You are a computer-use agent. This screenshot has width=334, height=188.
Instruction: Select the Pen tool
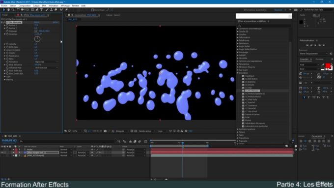click(x=37, y=10)
